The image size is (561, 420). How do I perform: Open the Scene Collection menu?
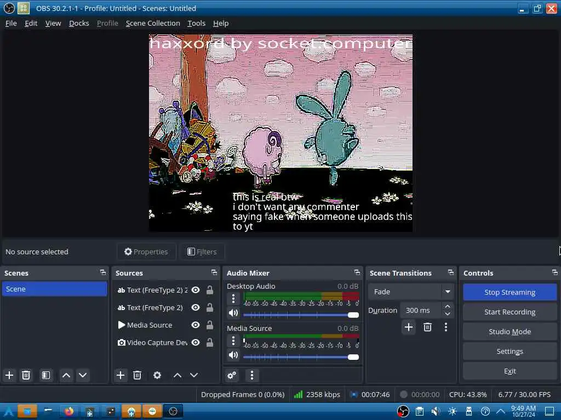(x=153, y=23)
